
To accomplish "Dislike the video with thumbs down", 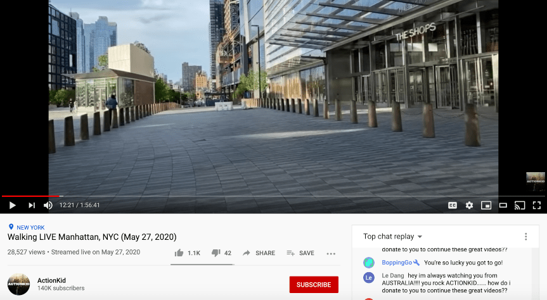I will point(221,253).
